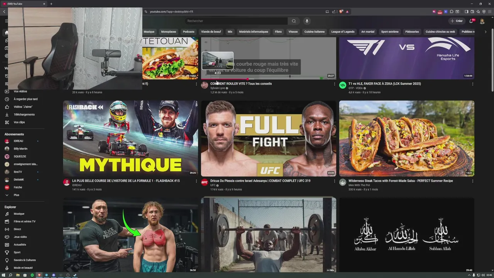The width and height of the screenshot is (494, 278).
Task: Select the Cuisine italienne chip
Action: [x=314, y=32]
